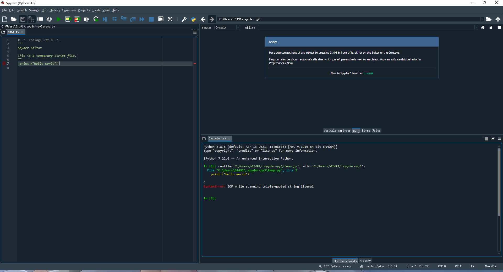Expand the Object combo box arrow
Image resolution: width=503 pixels, height=272 pixels.
point(476,27)
